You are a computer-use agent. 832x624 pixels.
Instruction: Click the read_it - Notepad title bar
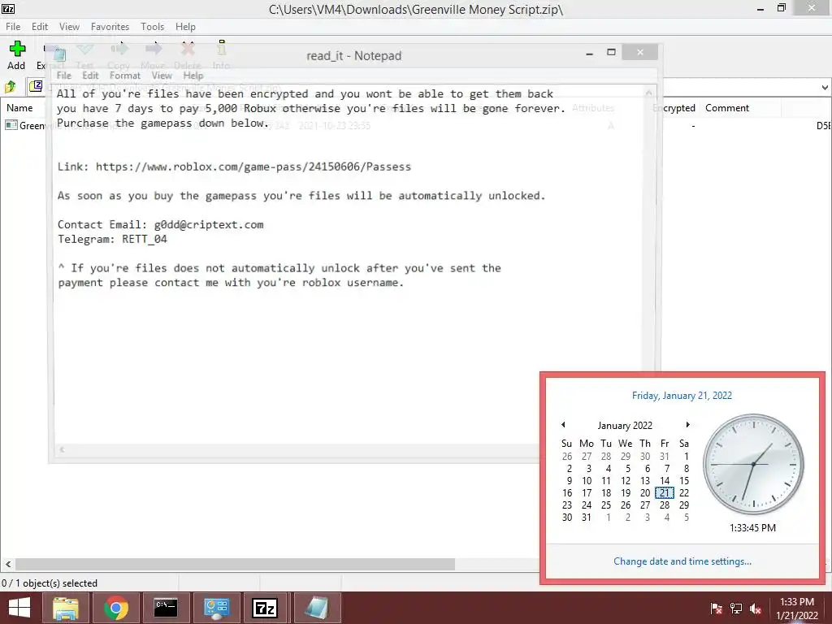click(354, 56)
